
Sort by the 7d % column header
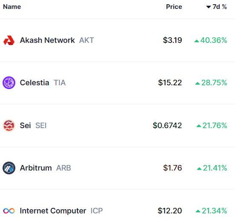point(216,7)
